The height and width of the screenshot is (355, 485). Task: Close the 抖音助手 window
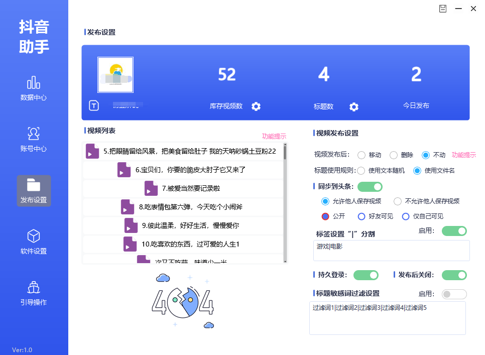coord(473,9)
